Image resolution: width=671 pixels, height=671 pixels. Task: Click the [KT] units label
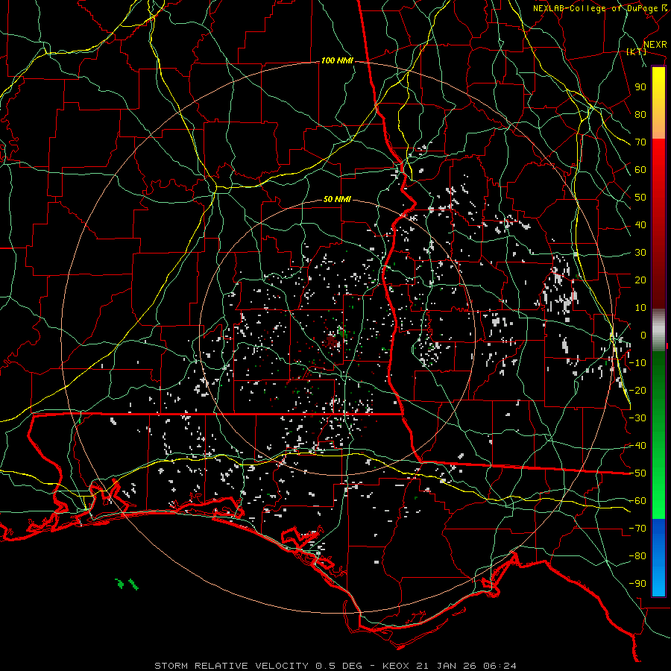point(637,51)
